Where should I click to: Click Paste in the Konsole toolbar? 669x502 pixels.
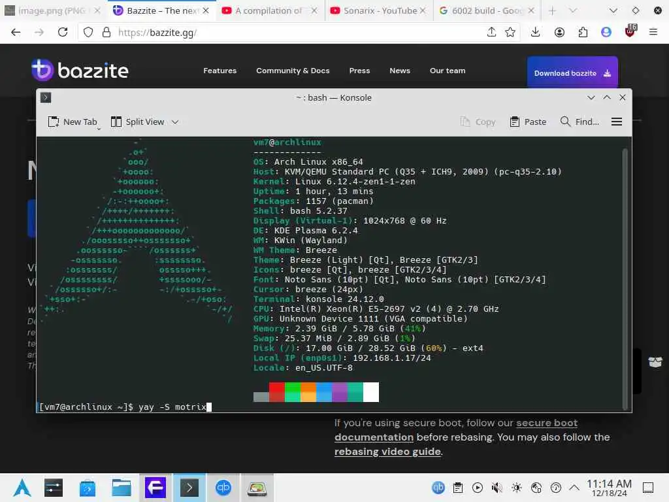click(x=528, y=122)
